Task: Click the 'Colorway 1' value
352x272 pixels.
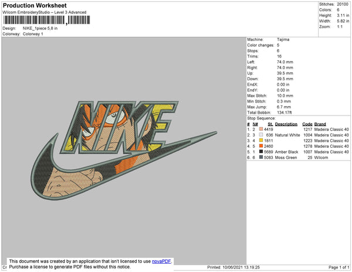Action: click(33, 34)
